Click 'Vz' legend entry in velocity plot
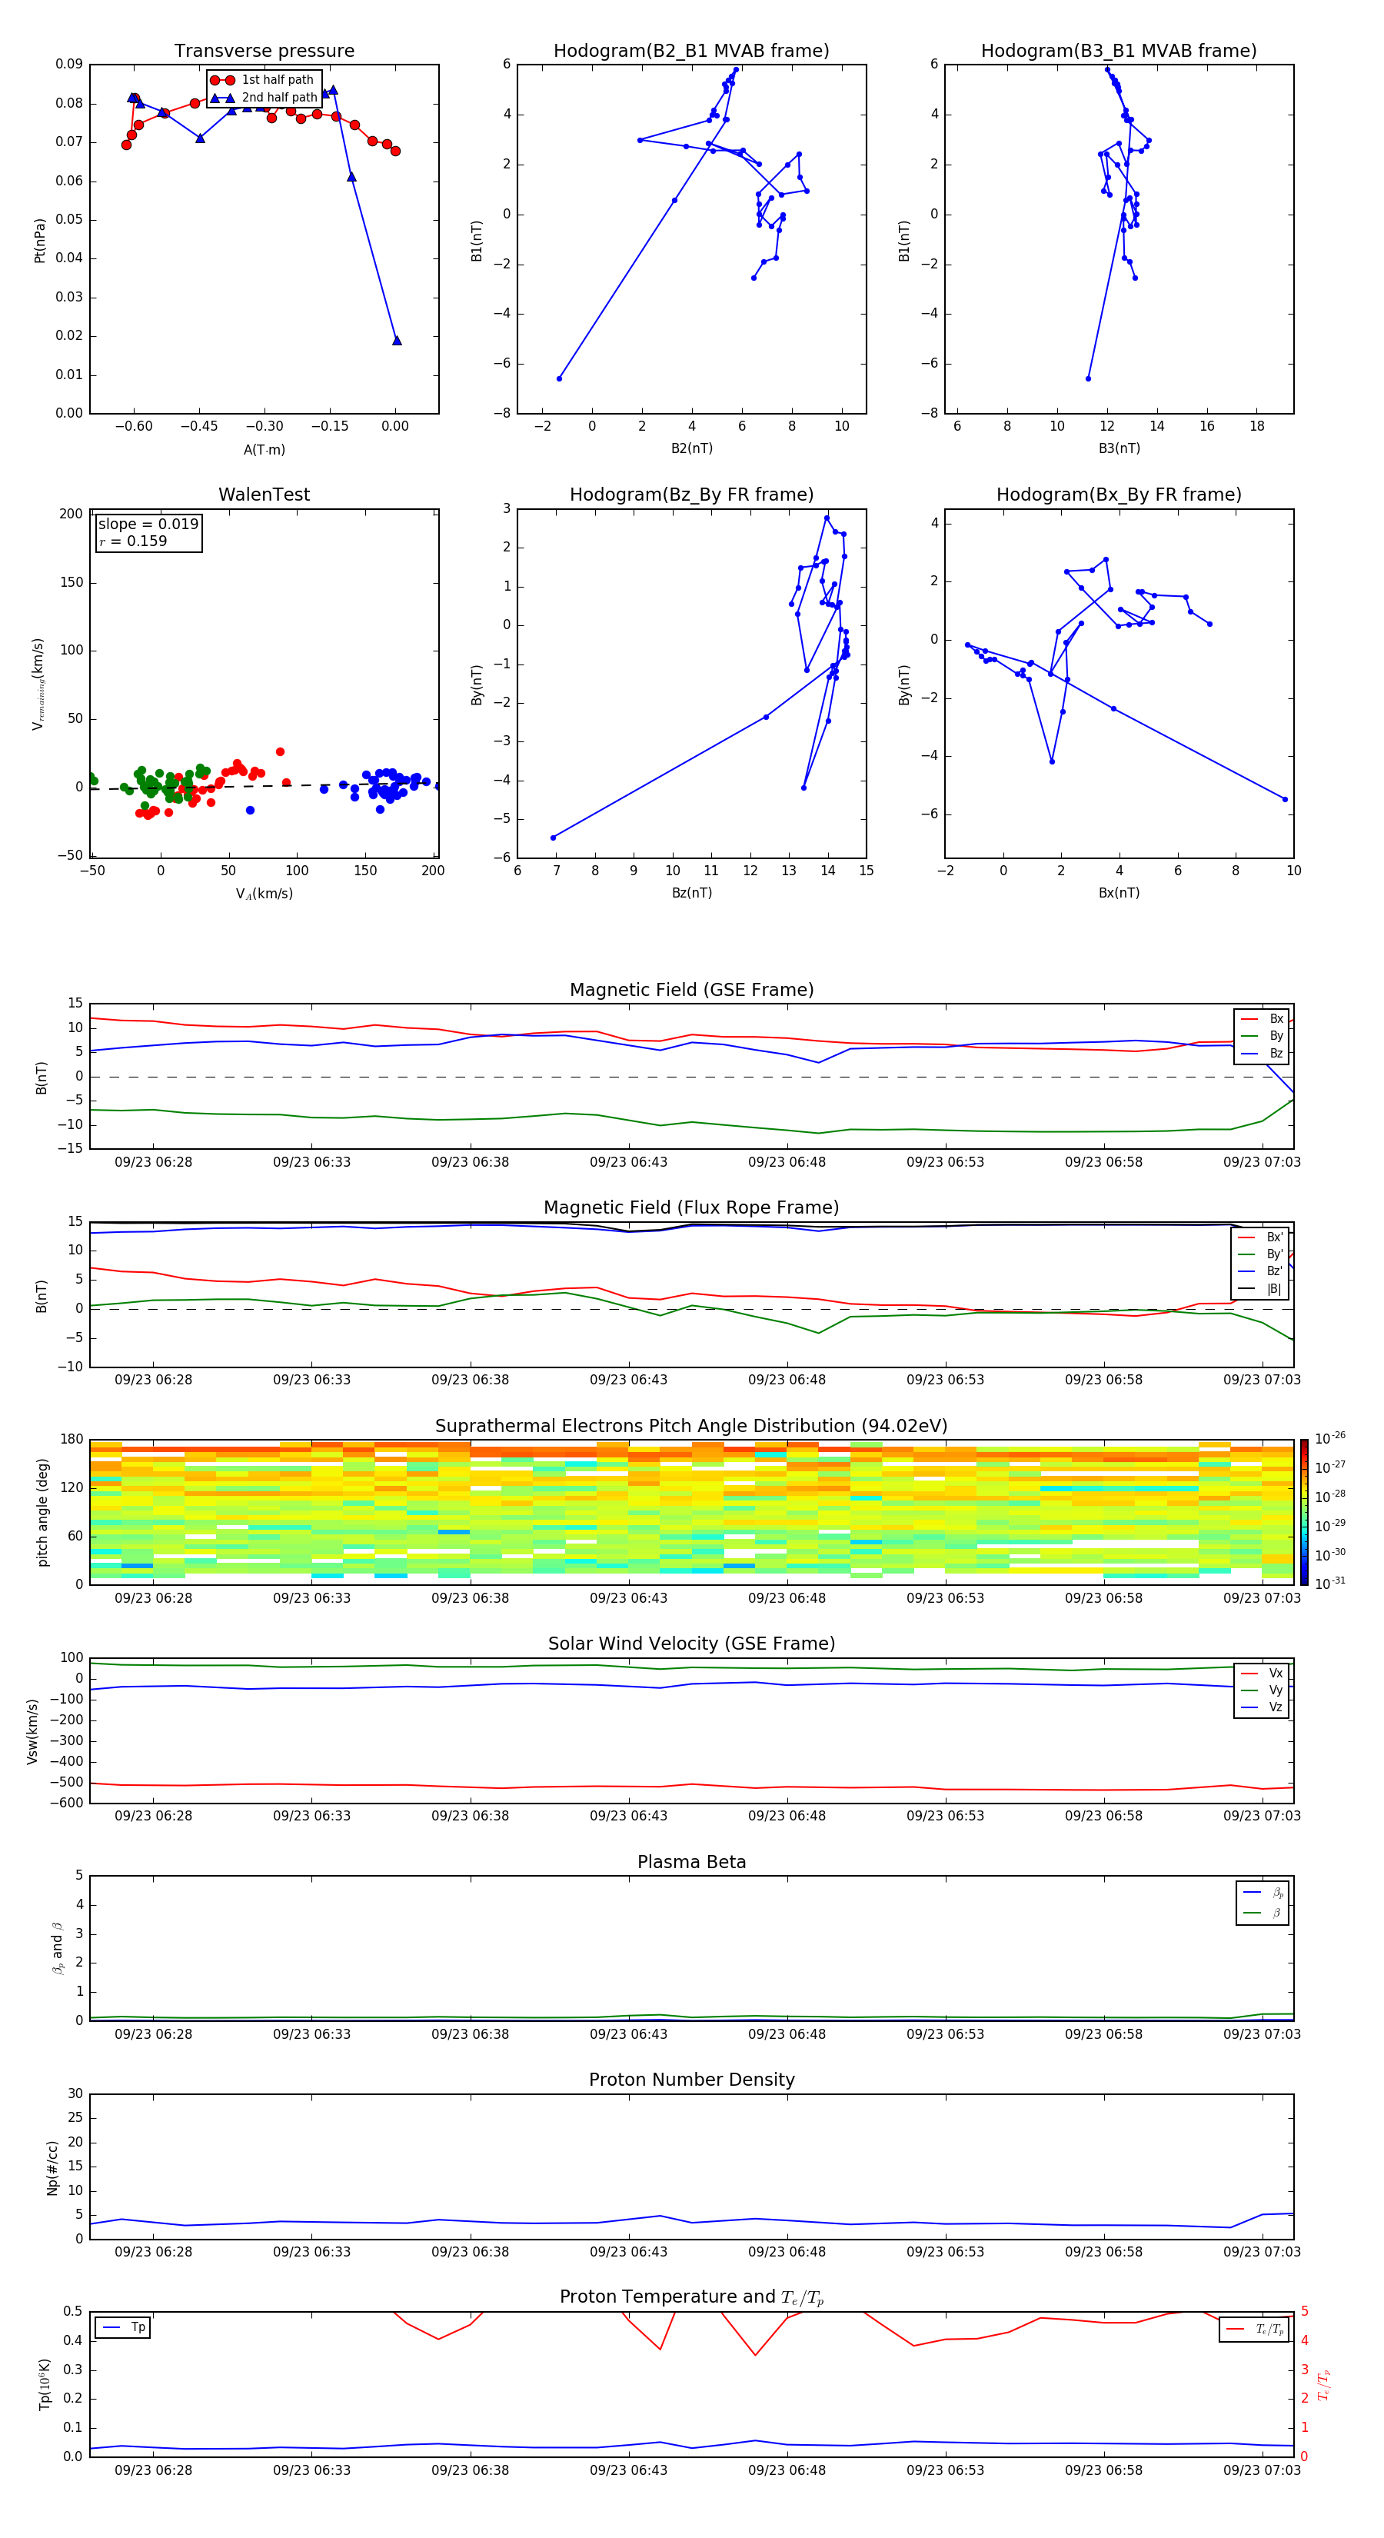This screenshot has width=1384, height=2538. [x=1262, y=1707]
